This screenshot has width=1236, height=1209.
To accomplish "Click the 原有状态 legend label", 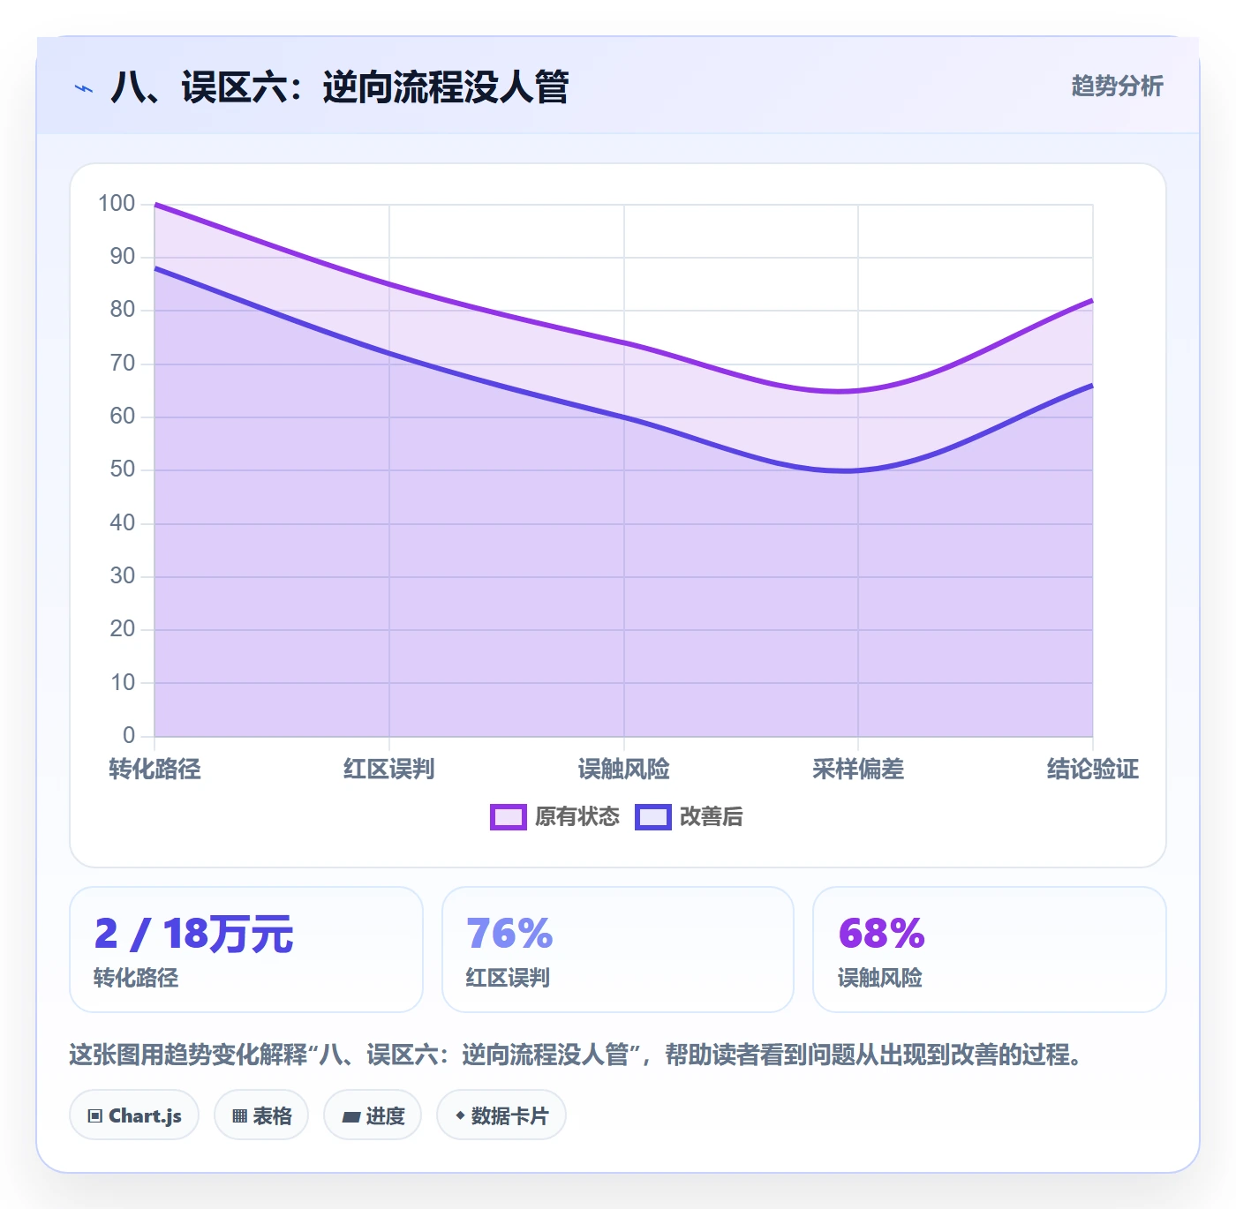I will click(577, 817).
